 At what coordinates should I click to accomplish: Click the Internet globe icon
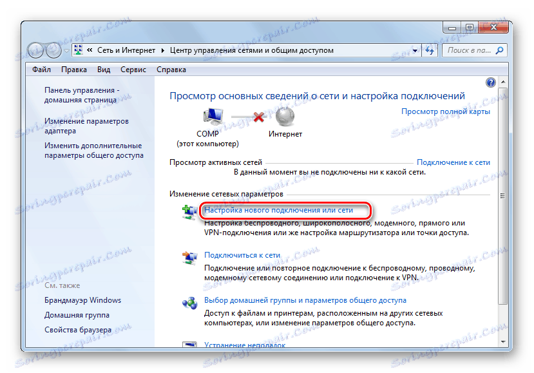click(x=285, y=117)
